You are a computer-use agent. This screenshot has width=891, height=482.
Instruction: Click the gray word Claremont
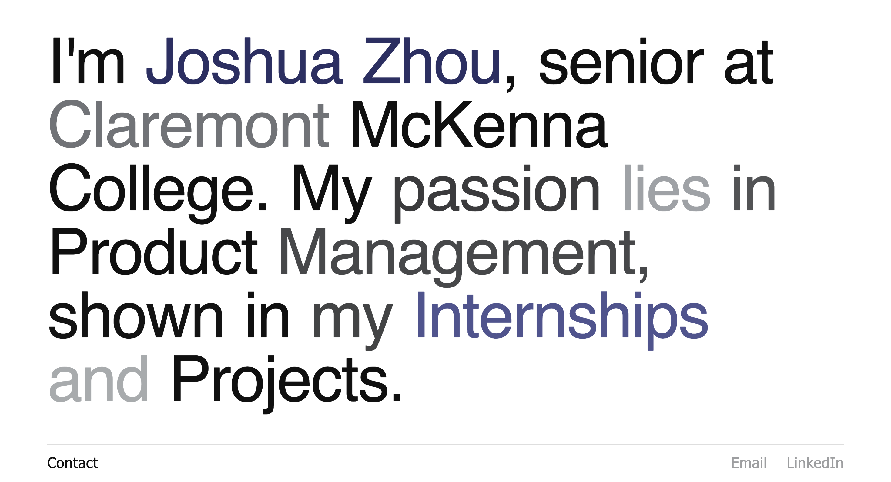pos(189,125)
